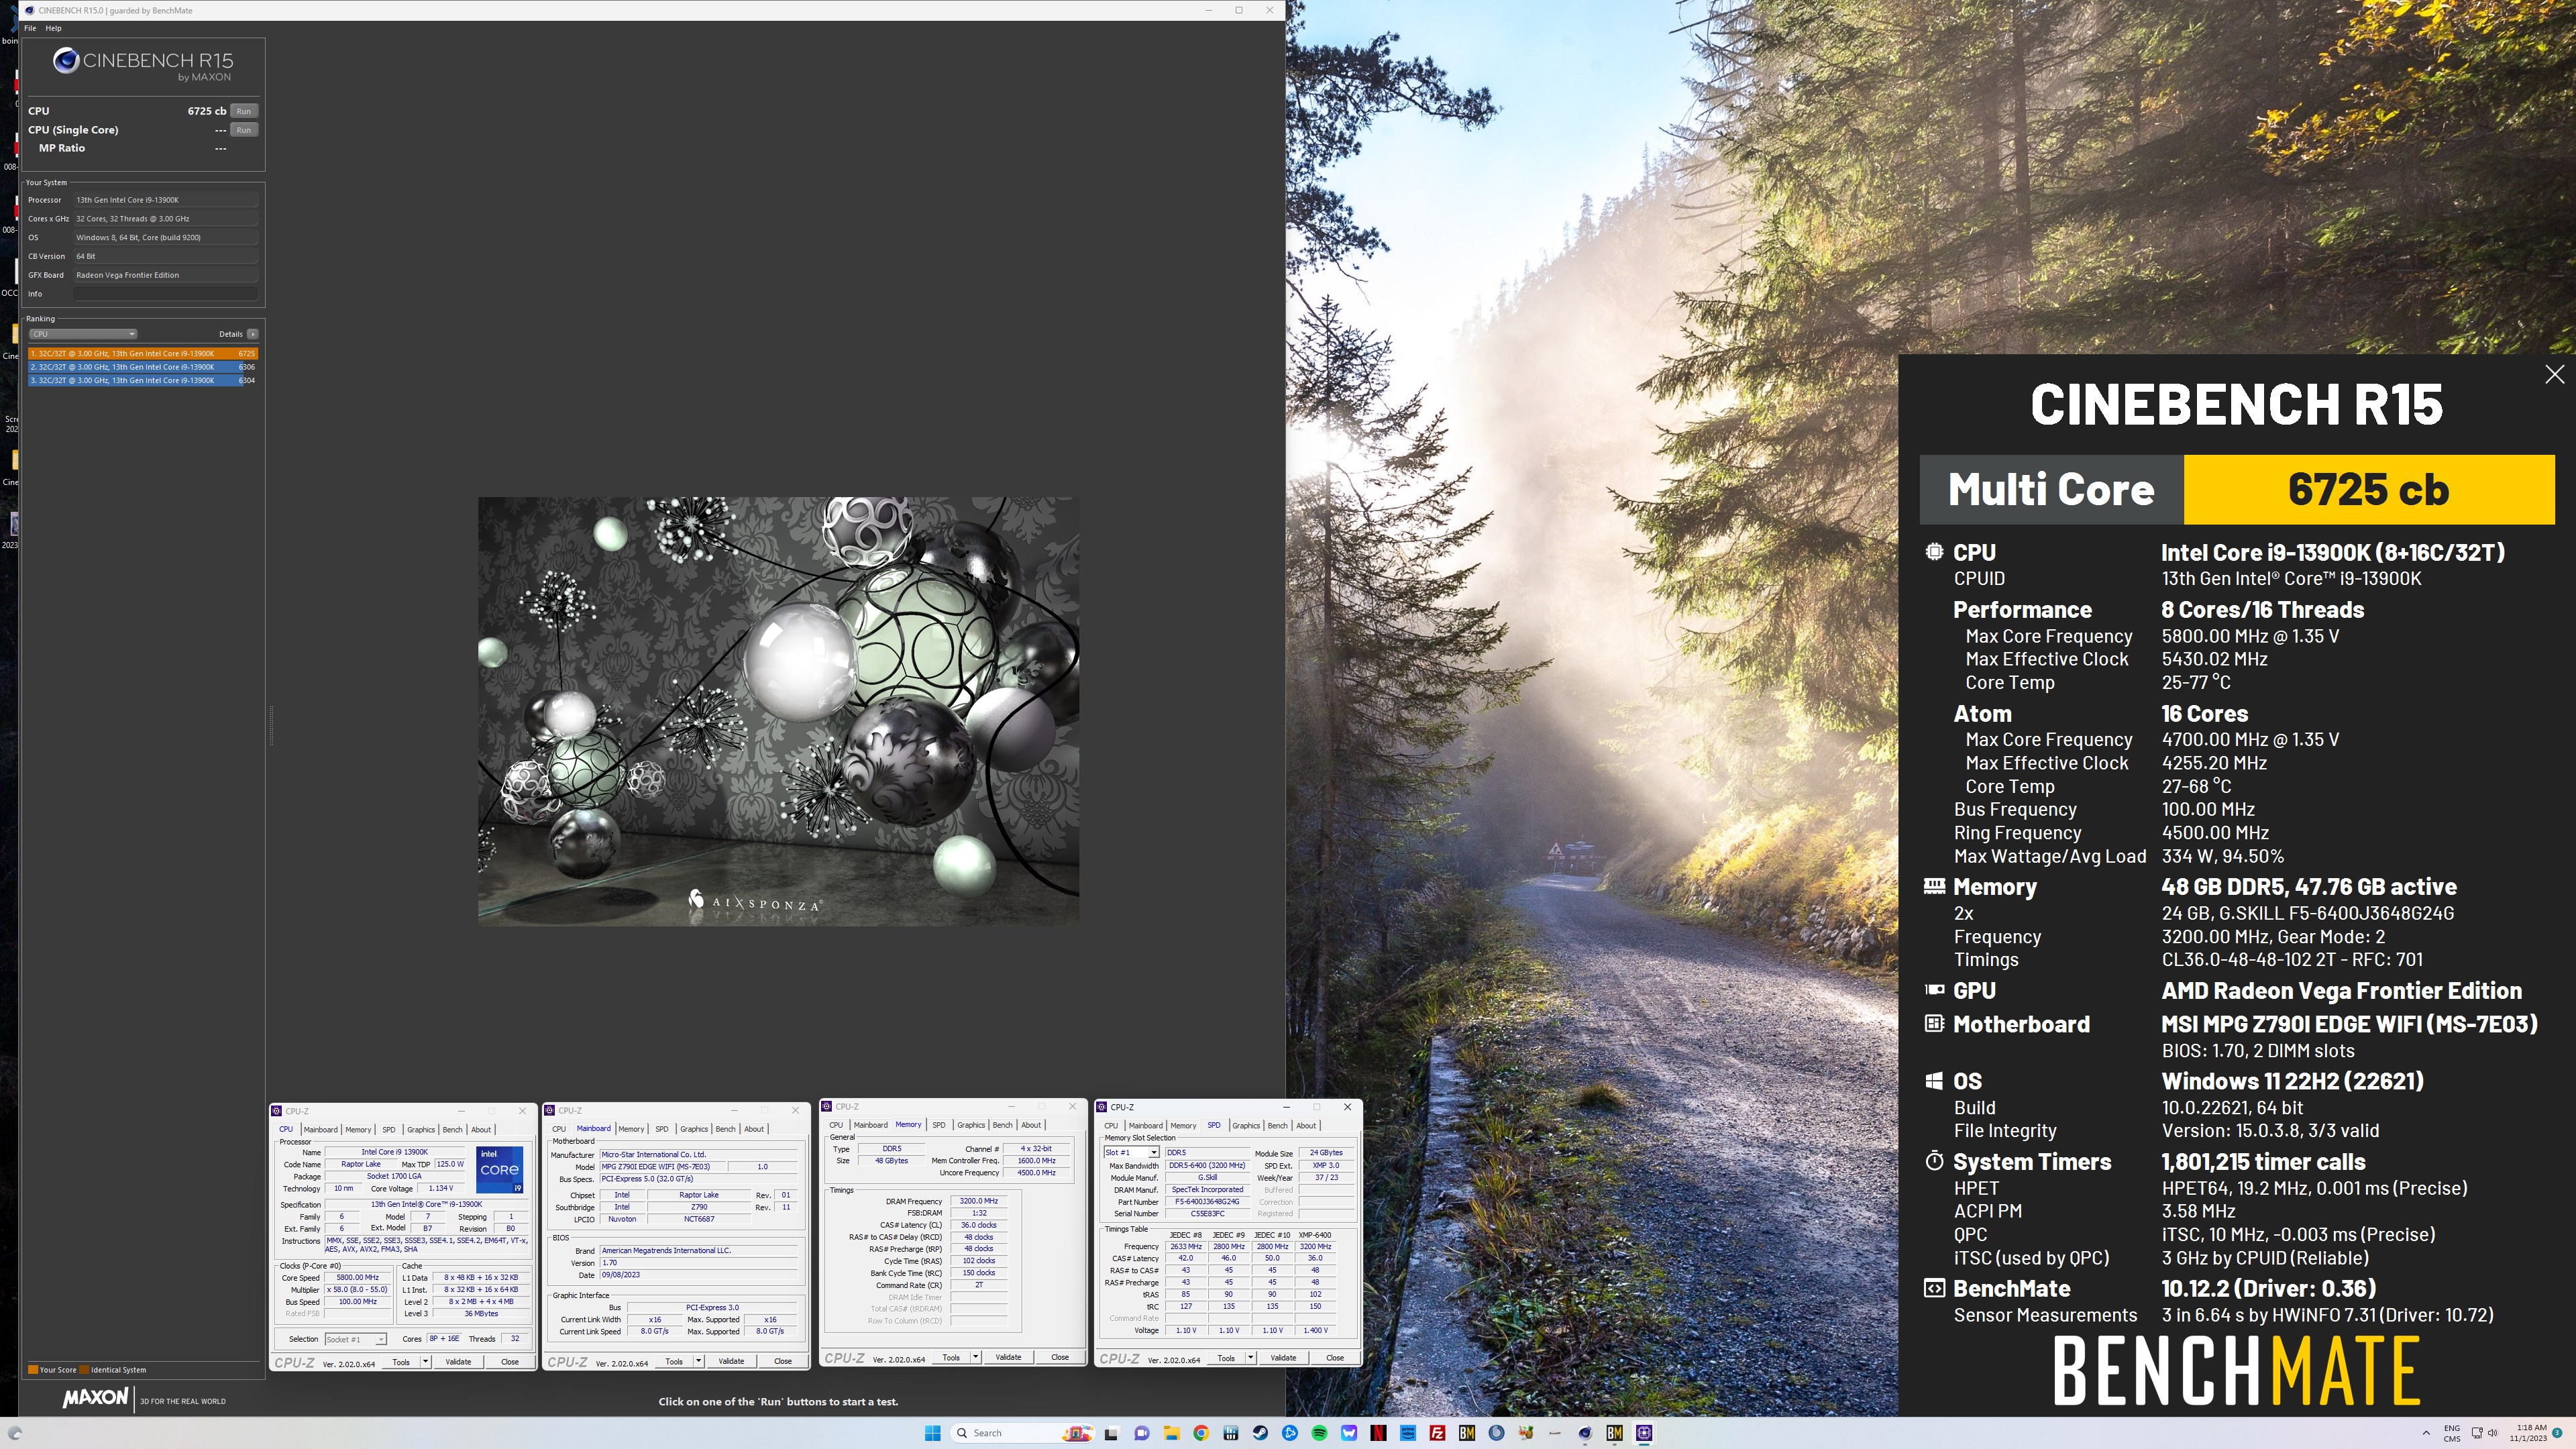Viewport: 2576px width, 1449px height.
Task: Click Close button in CPU-Z SPD window
Action: (x=1334, y=1358)
